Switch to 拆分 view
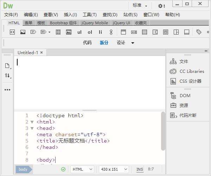Viewport: 211px width, 176px height. pyautogui.click(x=104, y=43)
